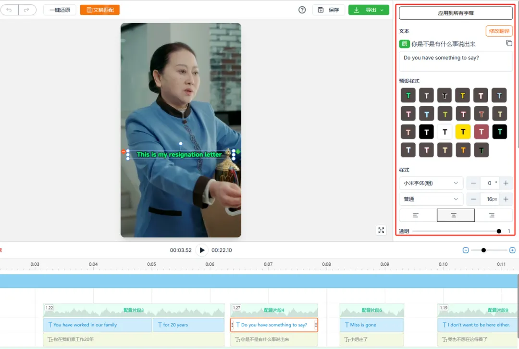This screenshot has width=519, height=349.
Task: Apply the black T on yellow background preset
Action: [463, 132]
